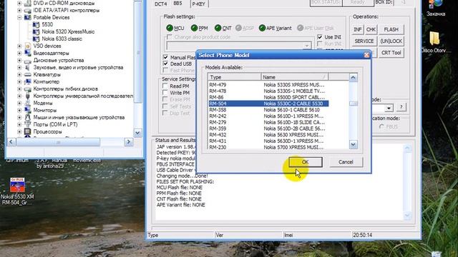The width and height of the screenshot is (458, 257).
Task: Click the VSO devices icon
Action: click(x=28, y=46)
